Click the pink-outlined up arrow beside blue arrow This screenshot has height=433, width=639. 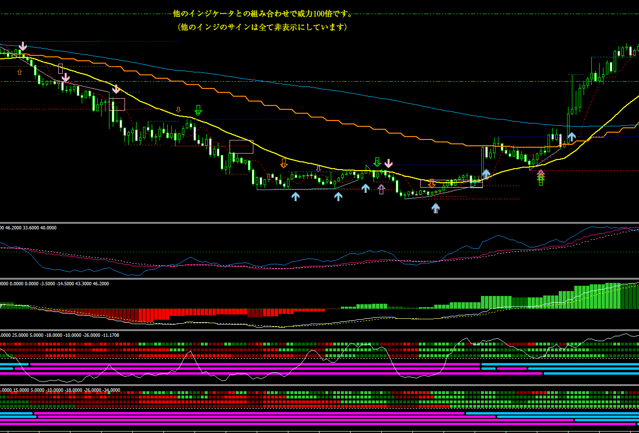click(381, 189)
